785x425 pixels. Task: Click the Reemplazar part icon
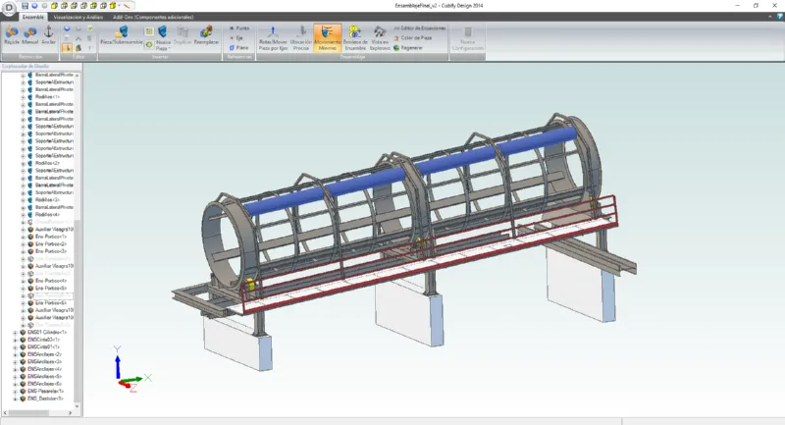tap(207, 37)
